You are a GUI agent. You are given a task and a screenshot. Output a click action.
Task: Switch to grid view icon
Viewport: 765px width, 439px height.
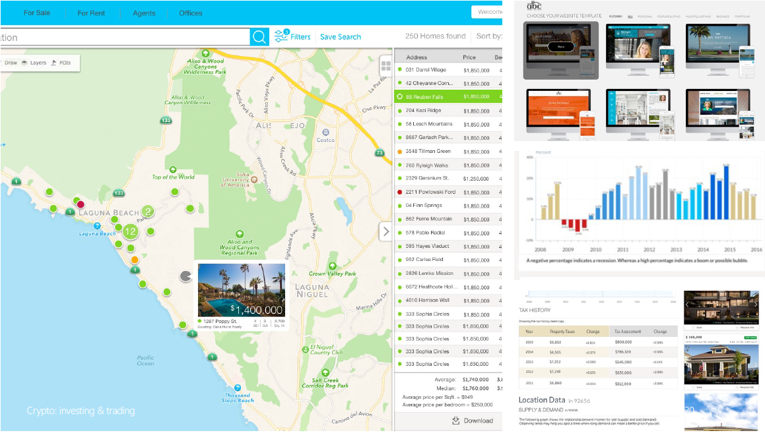click(x=386, y=67)
